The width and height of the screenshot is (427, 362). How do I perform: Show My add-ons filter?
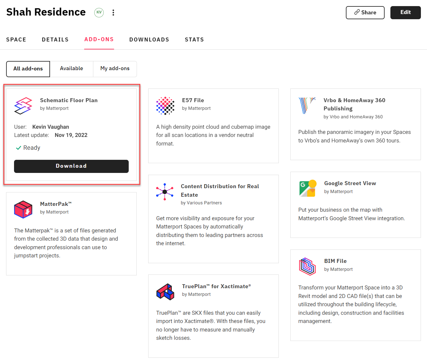point(115,69)
